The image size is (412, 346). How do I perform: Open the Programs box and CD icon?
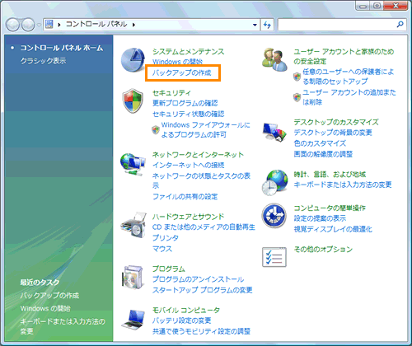(x=133, y=278)
